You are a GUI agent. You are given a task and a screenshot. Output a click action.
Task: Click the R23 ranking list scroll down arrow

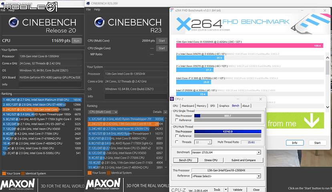point(166,168)
